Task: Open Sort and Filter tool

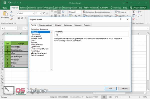Action: [x=139, y=12]
